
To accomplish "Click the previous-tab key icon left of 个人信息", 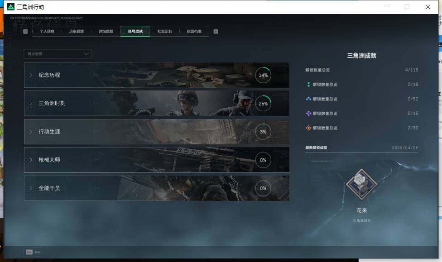I will (25, 31).
